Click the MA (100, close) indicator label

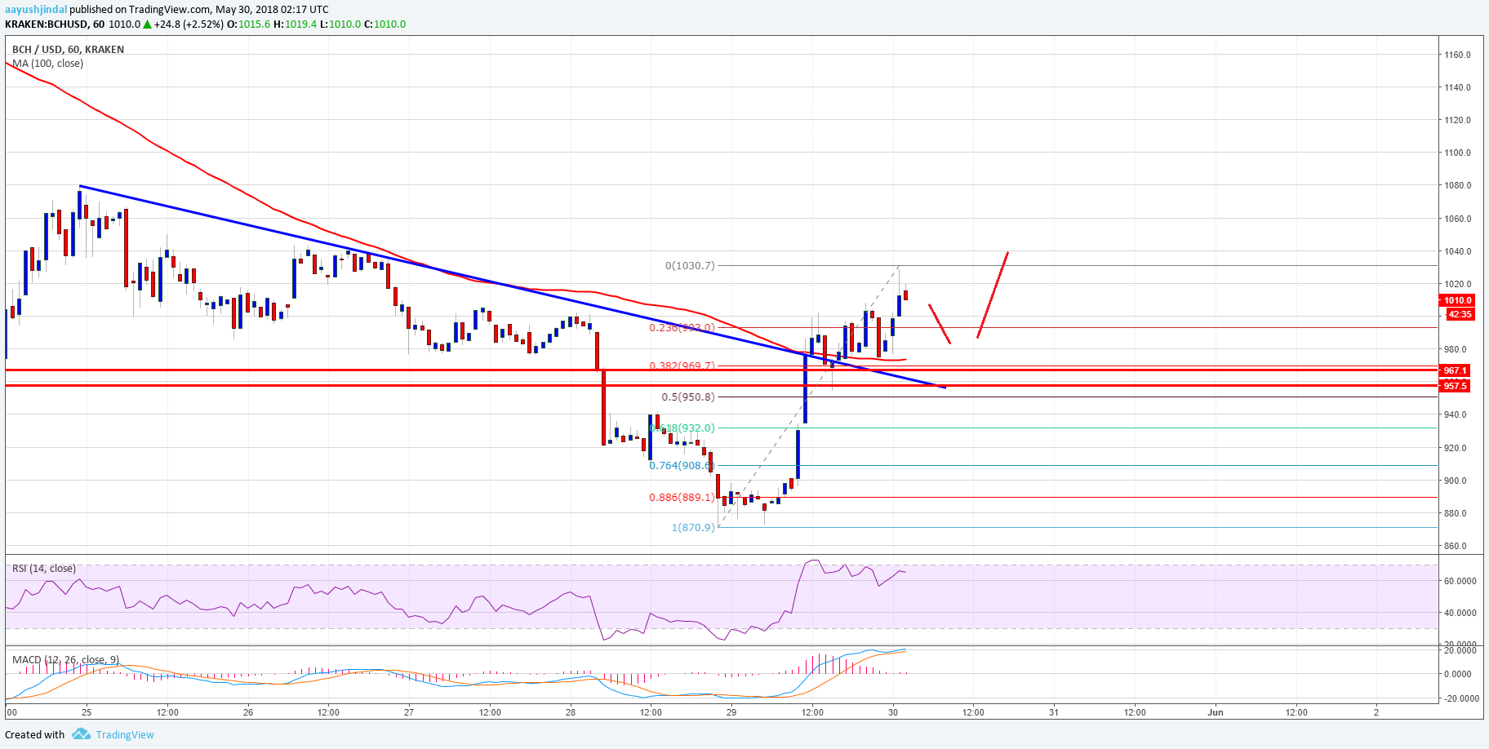point(47,64)
